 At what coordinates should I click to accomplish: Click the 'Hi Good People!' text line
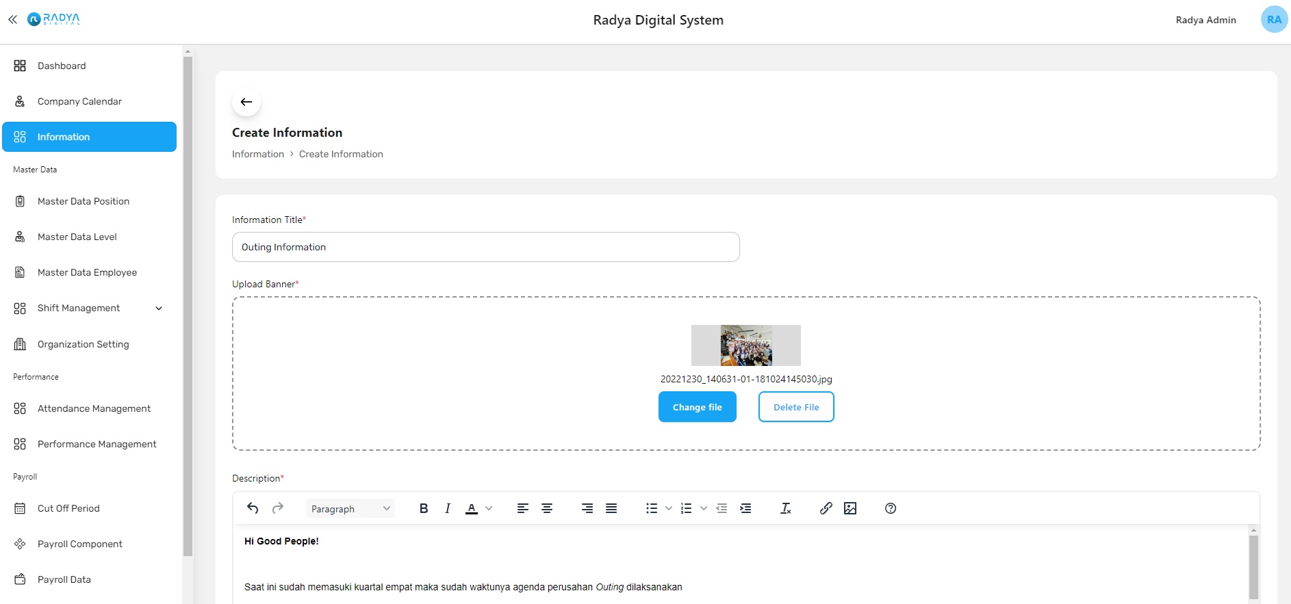point(281,541)
